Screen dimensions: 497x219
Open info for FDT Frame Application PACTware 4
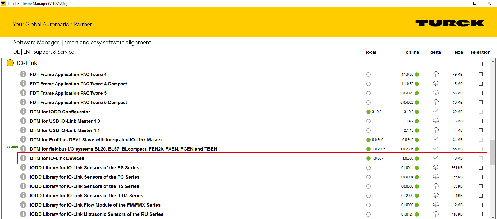point(23,74)
